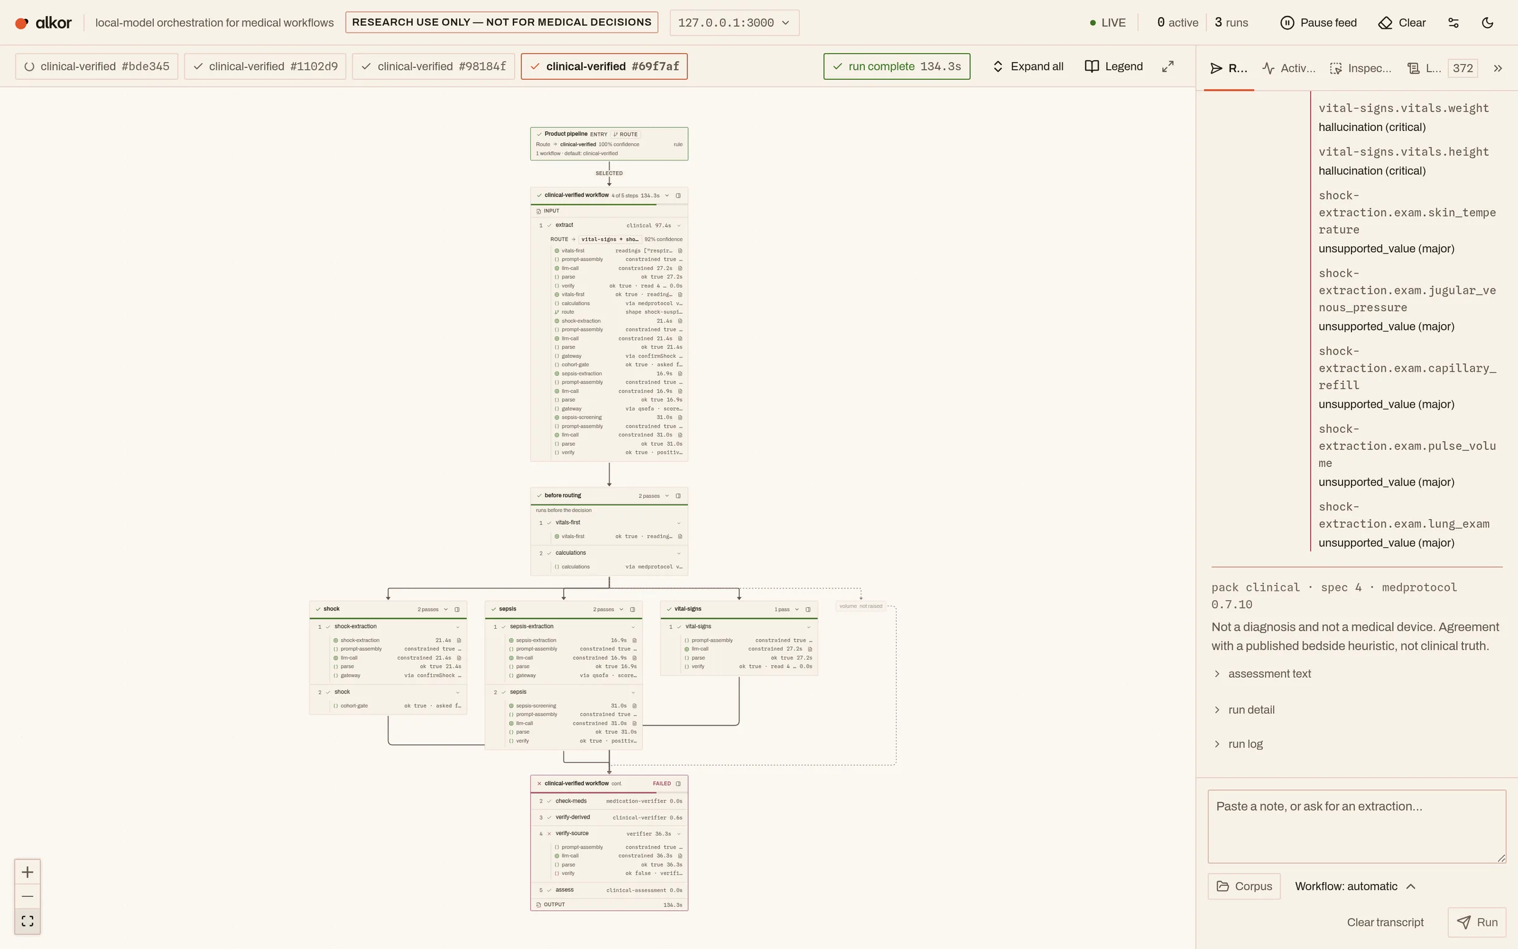The width and height of the screenshot is (1518, 949).
Task: Open clinical-verified workflow node panel icon
Action: pyautogui.click(x=678, y=196)
